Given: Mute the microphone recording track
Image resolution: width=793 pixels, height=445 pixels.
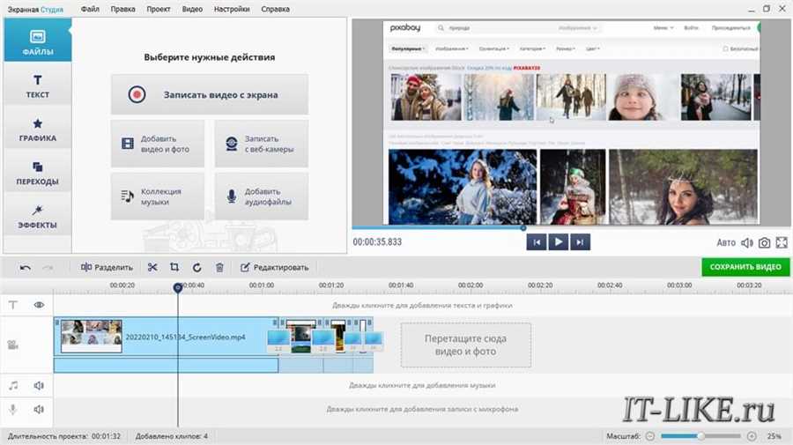Looking at the screenshot, I should coord(39,409).
